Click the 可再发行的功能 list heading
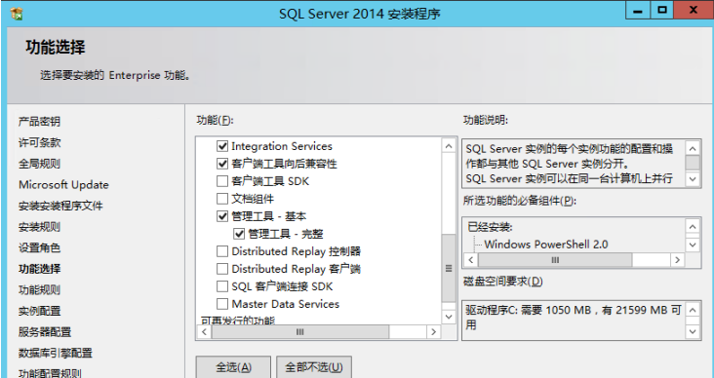 (238, 321)
